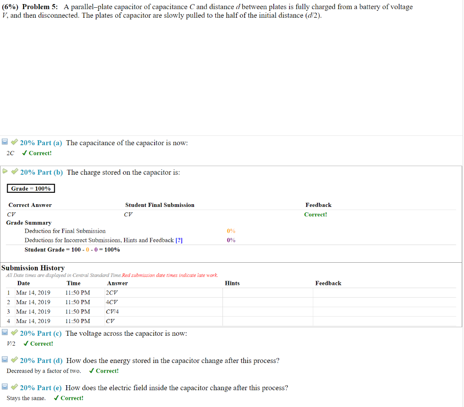Click the orange 0% deduction value
464x407 pixels.
(231, 231)
